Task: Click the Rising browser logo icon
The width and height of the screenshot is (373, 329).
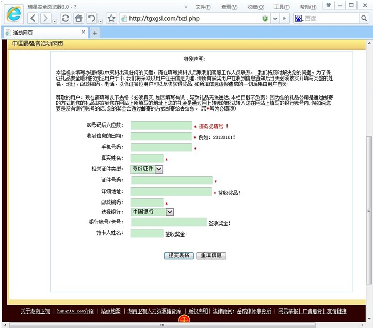Action: (x=14, y=13)
